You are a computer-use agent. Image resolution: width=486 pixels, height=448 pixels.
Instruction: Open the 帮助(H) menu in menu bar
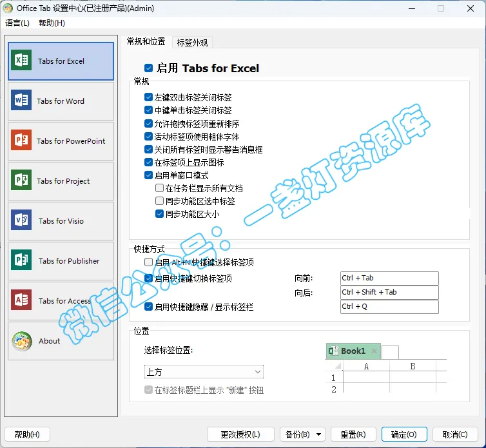pyautogui.click(x=52, y=23)
